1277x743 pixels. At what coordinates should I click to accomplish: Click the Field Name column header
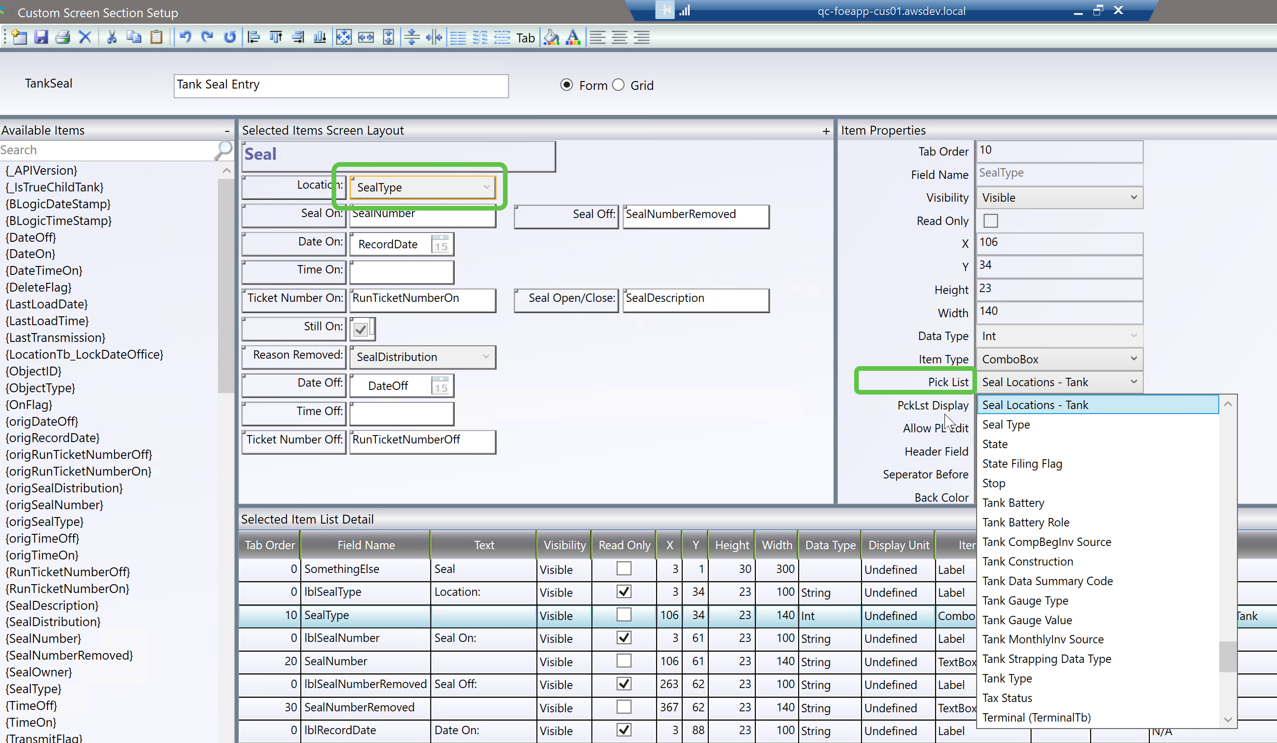click(366, 545)
